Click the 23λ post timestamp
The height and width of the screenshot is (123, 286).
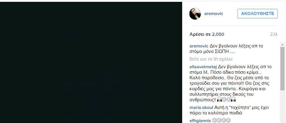click(x=274, y=34)
